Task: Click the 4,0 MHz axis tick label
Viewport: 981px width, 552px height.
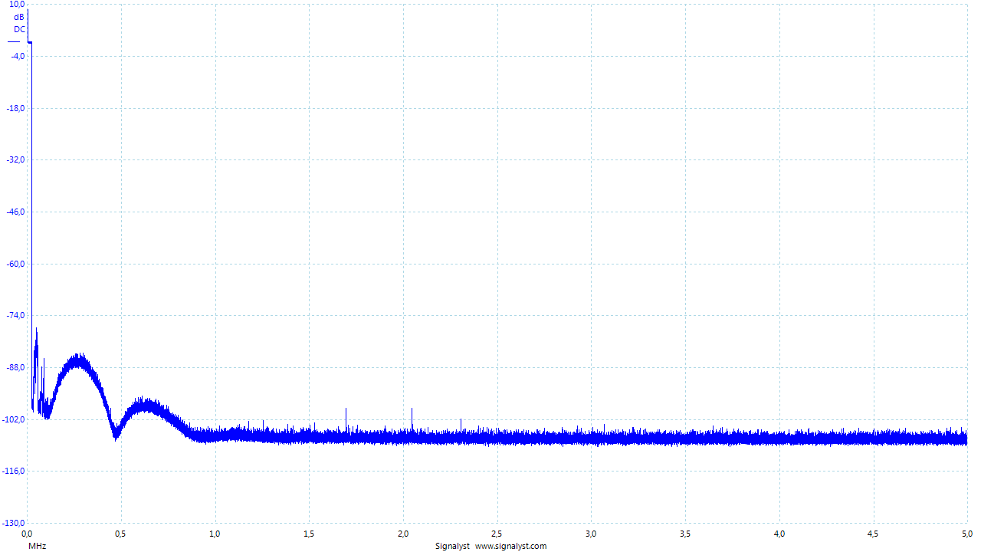Action: (x=779, y=533)
